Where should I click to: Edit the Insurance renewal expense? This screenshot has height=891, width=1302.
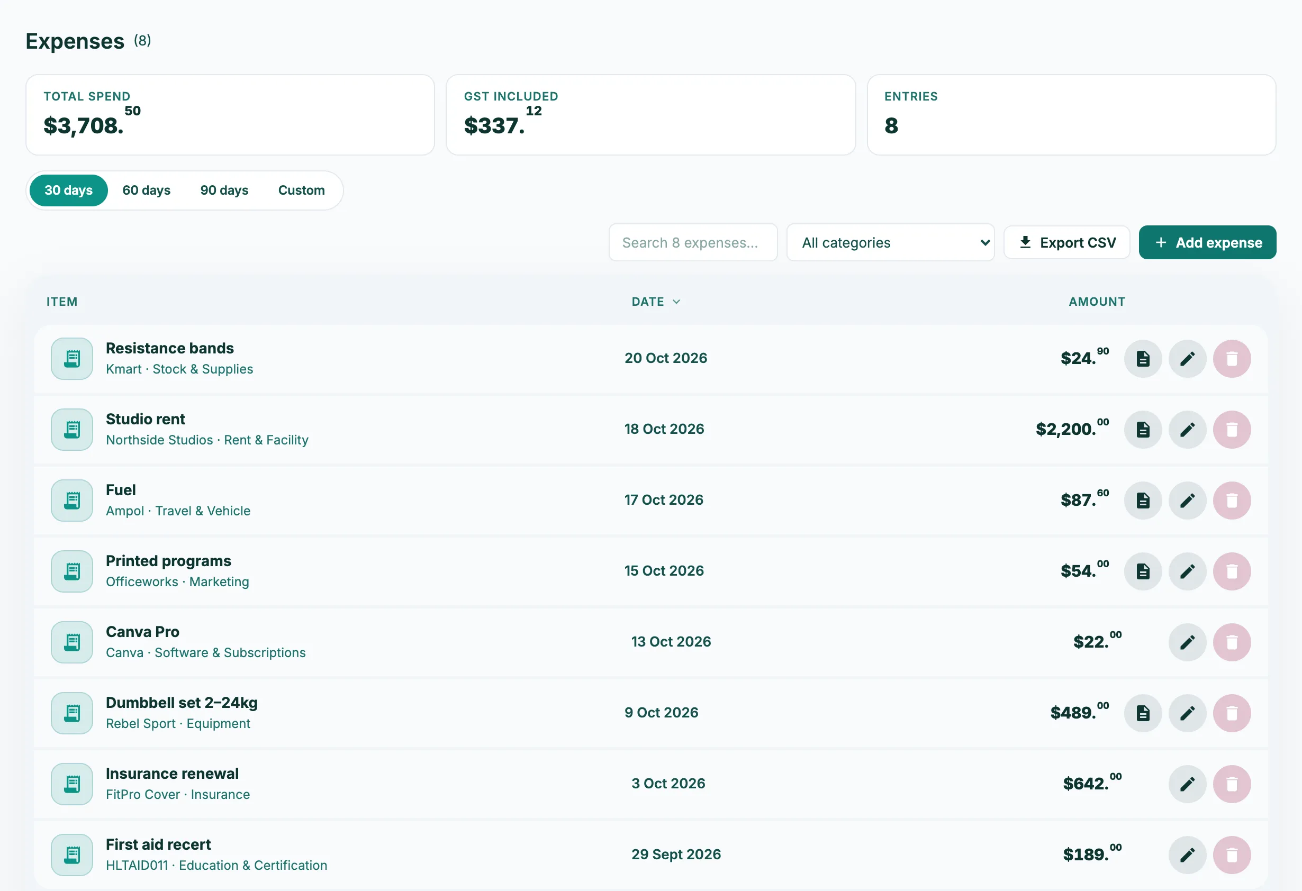click(1187, 784)
